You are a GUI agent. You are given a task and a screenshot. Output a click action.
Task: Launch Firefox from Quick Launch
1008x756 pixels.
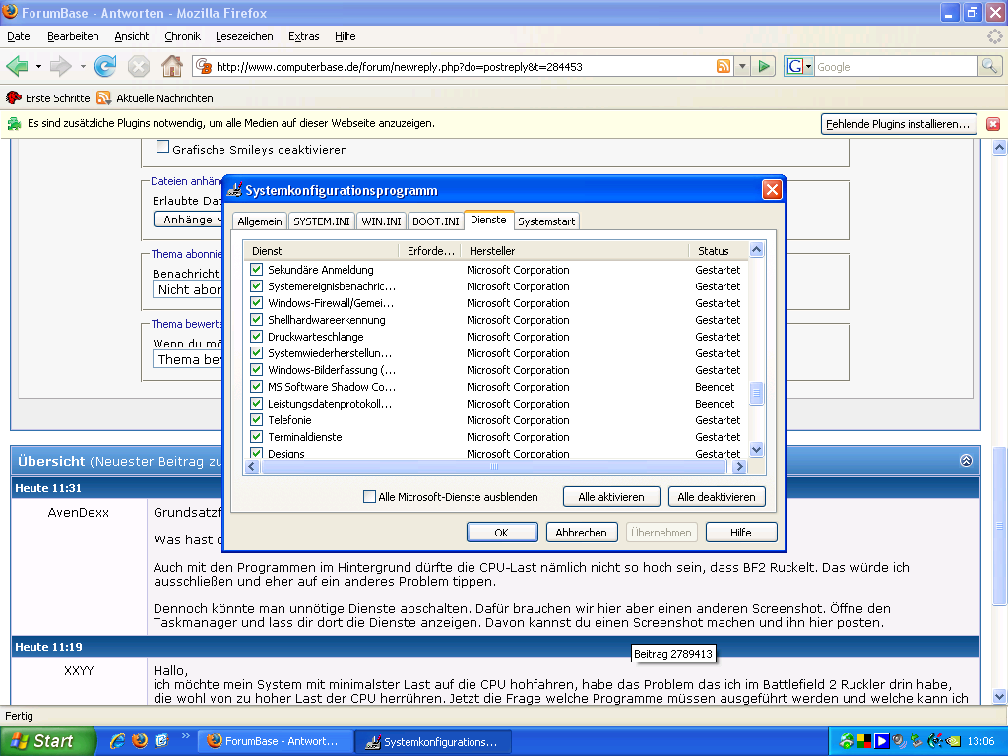pos(140,741)
